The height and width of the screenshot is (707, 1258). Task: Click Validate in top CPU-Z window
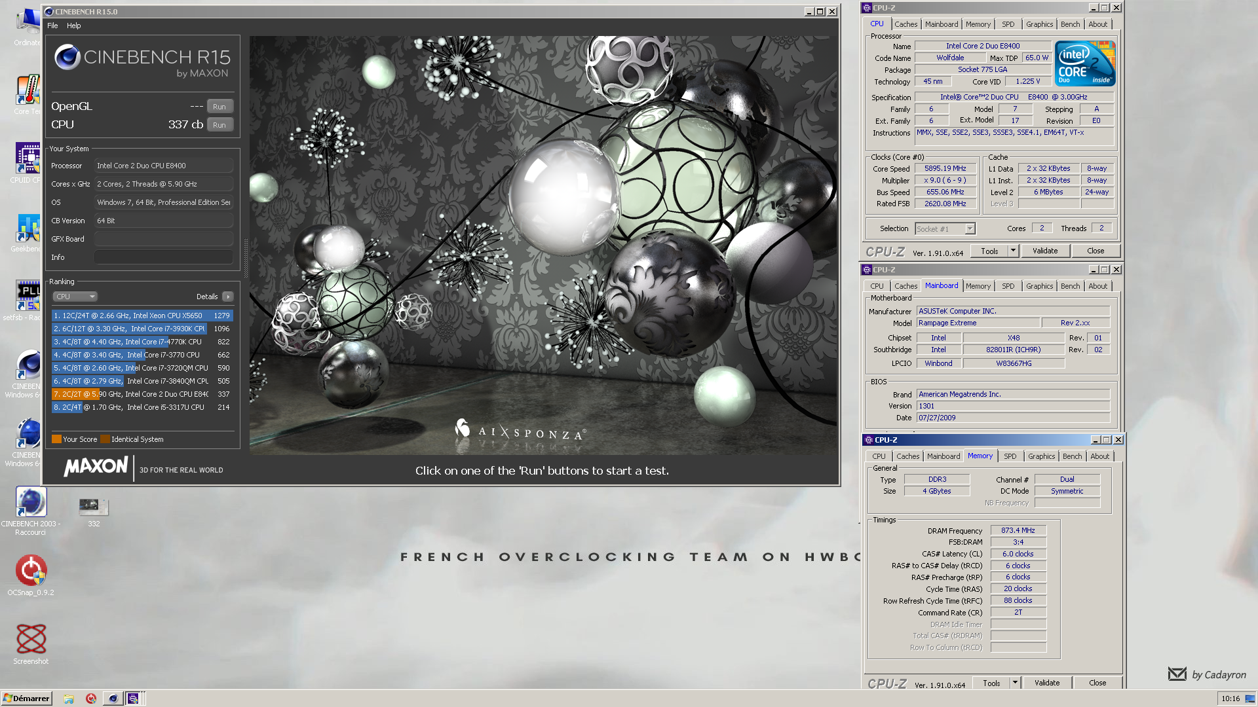coord(1045,251)
